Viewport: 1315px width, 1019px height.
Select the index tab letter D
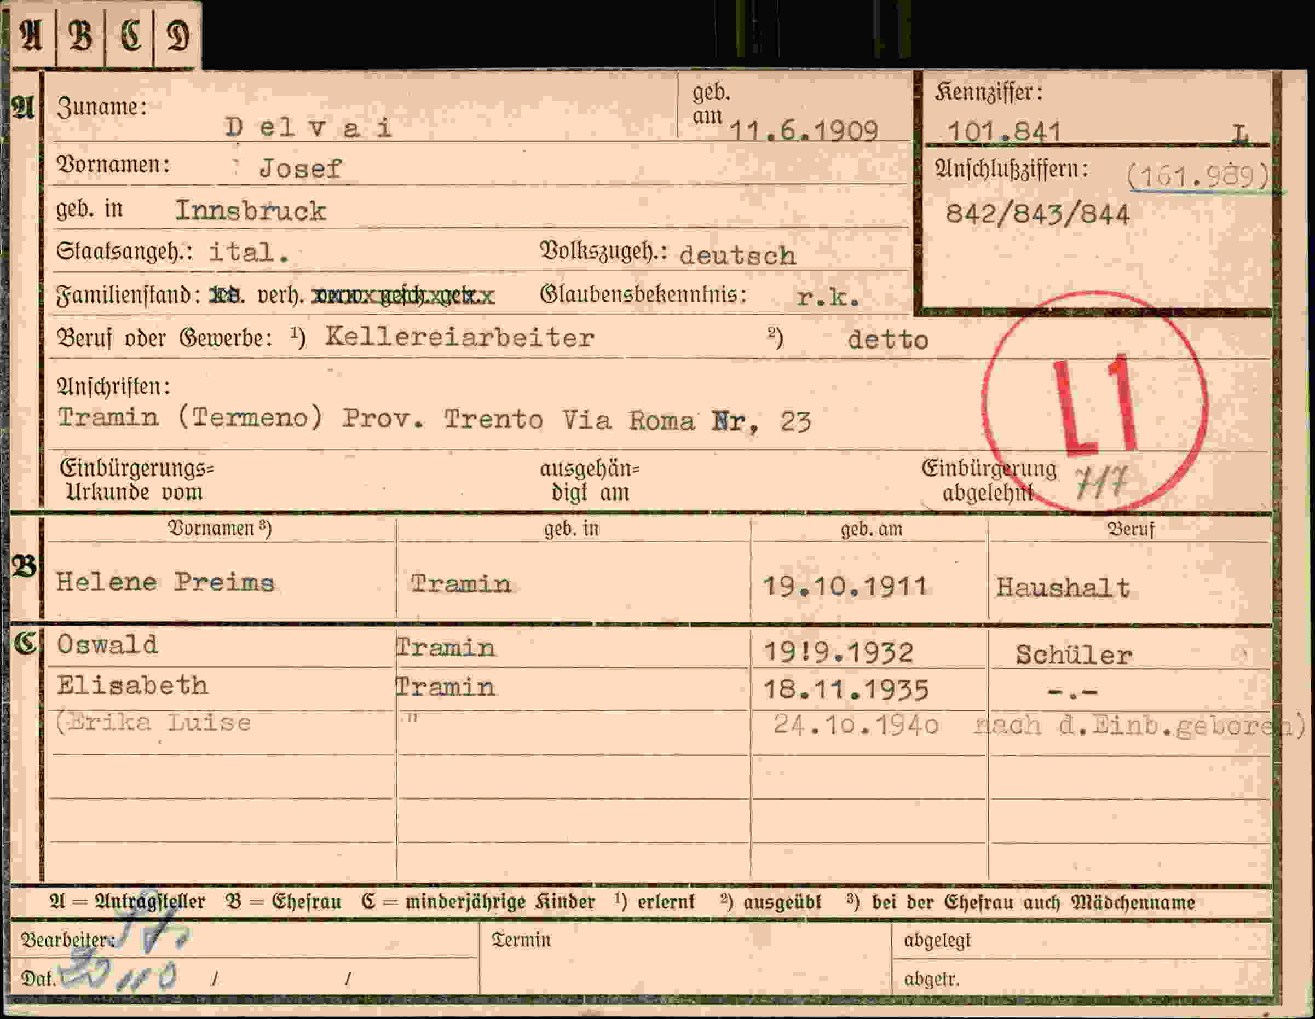point(178,35)
